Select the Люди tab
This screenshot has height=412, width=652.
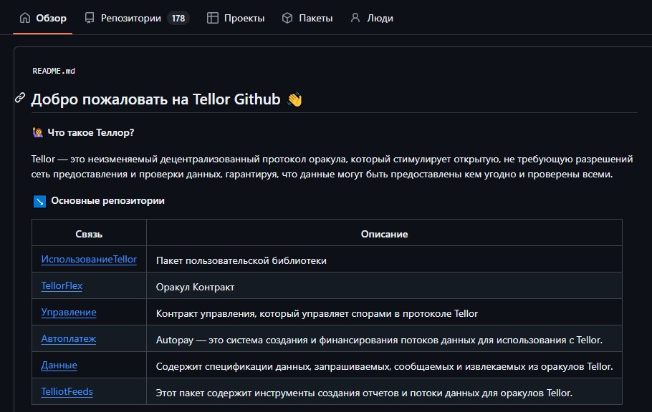pyautogui.click(x=380, y=18)
